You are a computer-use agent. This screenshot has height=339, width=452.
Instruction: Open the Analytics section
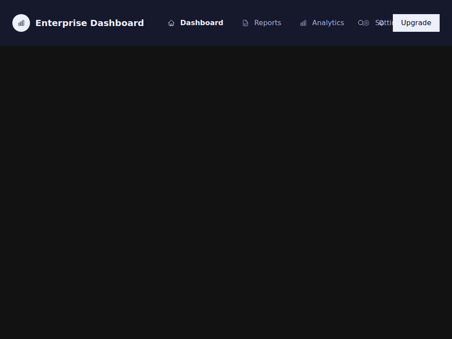point(322,23)
